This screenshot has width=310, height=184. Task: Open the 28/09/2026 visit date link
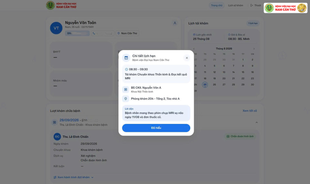point(69,120)
